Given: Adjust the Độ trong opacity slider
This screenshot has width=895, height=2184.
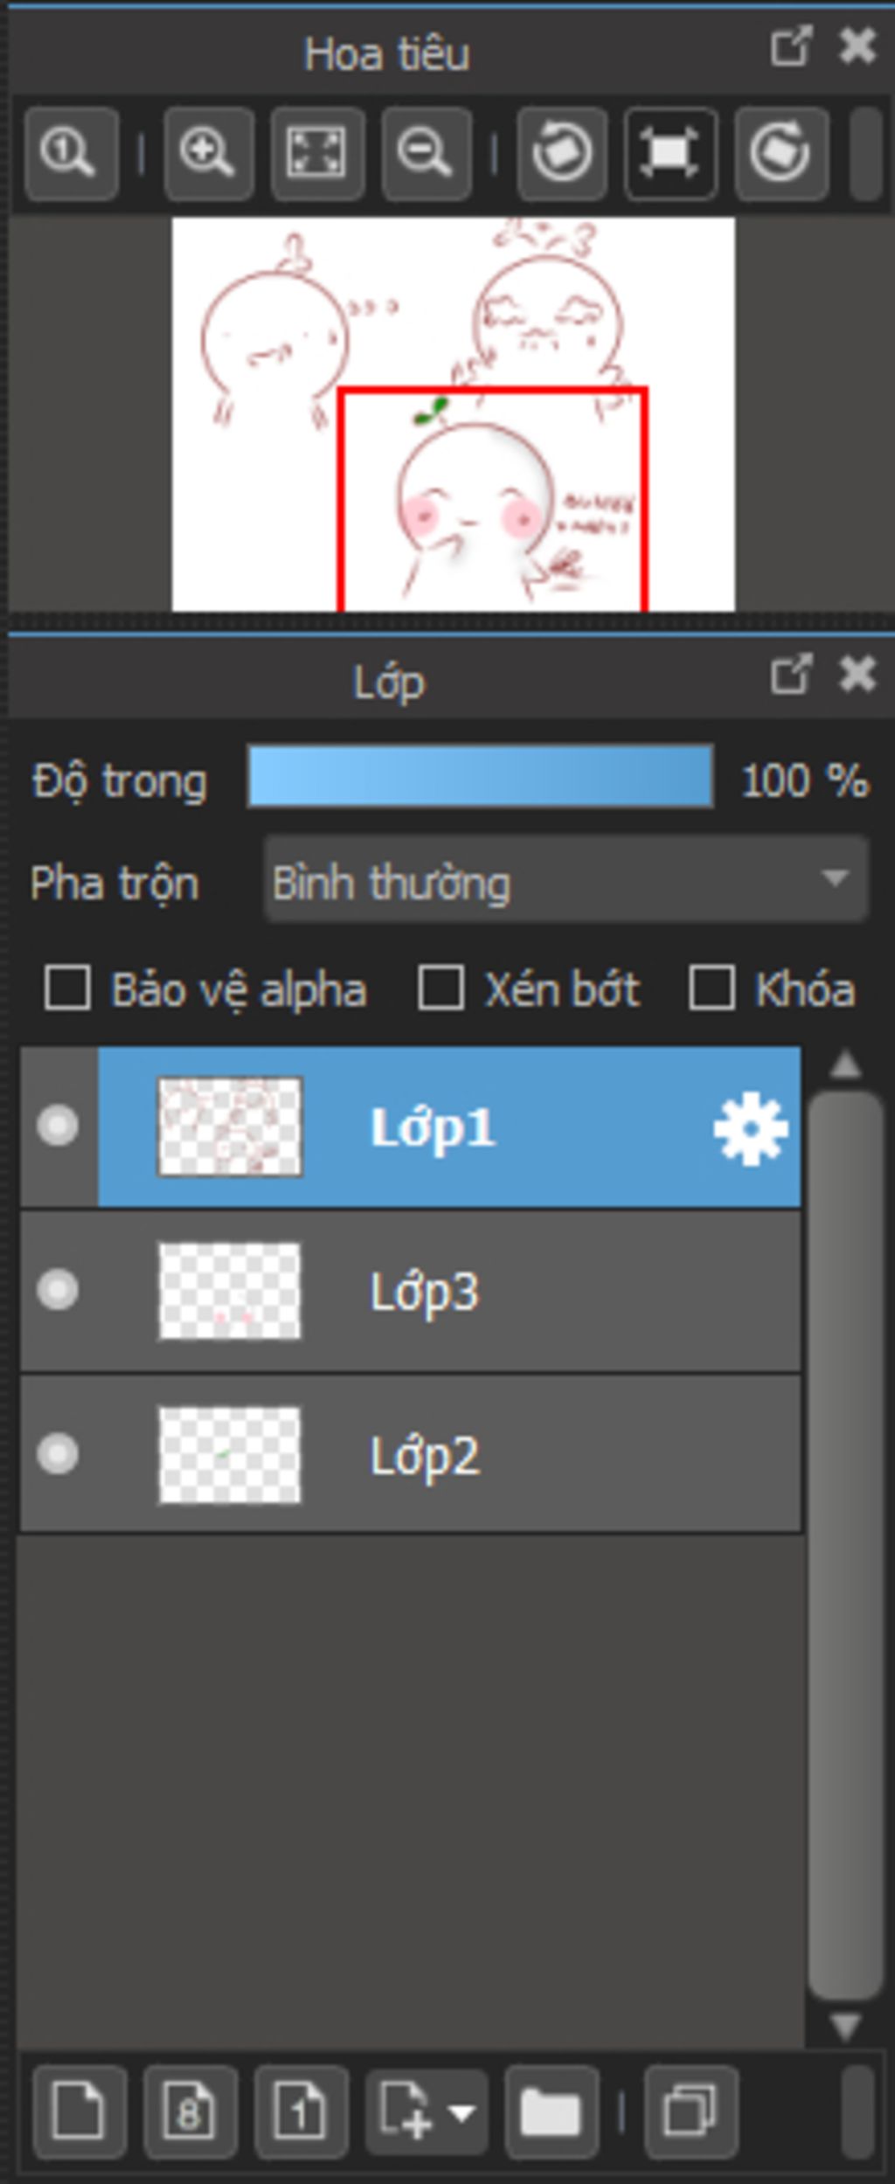Looking at the screenshot, I should 480,776.
